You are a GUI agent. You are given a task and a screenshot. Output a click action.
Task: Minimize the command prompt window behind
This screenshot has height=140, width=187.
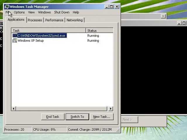pos(179,23)
